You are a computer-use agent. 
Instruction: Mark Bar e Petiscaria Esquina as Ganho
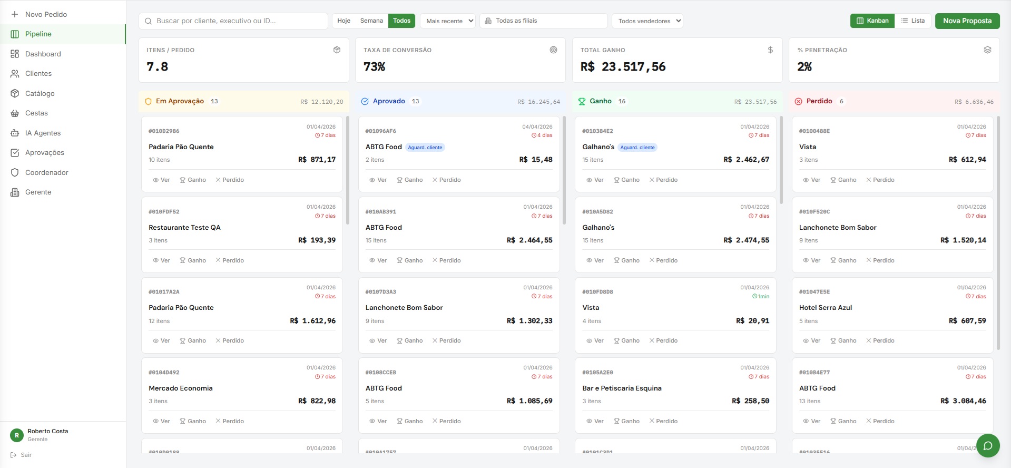pyautogui.click(x=626, y=421)
